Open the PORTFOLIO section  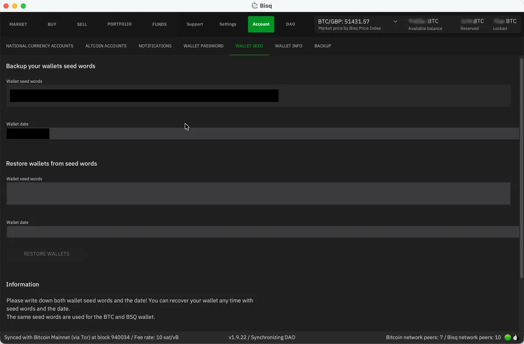[x=119, y=24]
